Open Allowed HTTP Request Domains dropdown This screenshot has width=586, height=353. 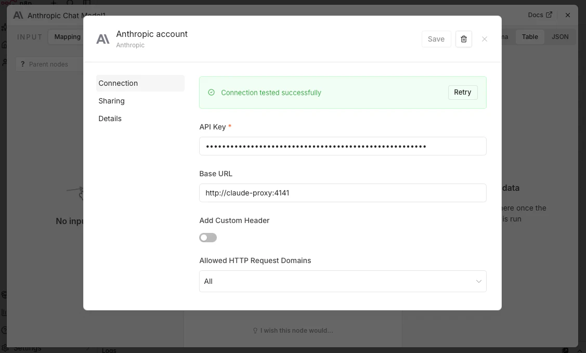[343, 281]
